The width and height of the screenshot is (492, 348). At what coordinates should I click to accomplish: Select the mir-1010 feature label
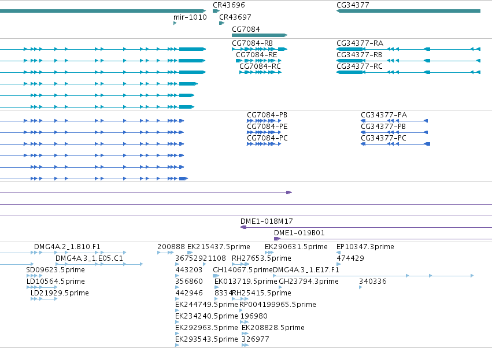[190, 17]
